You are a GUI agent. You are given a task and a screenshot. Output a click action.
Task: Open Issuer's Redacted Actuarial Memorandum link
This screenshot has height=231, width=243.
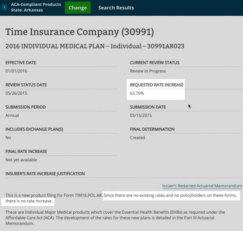point(202,186)
